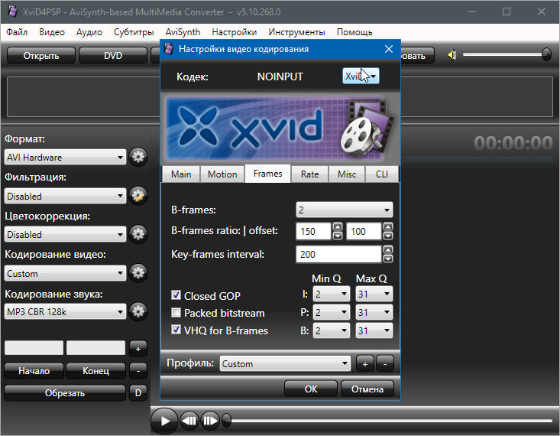This screenshot has height=436, width=560.
Task: Increase Key-frames interval value
Action: (x=388, y=249)
